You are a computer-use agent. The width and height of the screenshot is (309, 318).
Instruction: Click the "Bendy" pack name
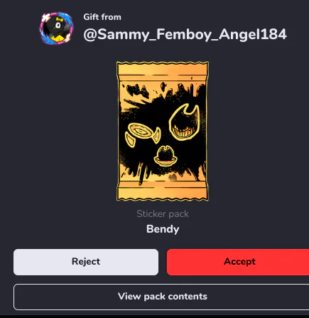[163, 229]
